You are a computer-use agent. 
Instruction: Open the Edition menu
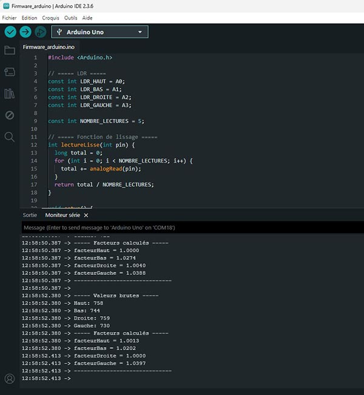(x=29, y=18)
